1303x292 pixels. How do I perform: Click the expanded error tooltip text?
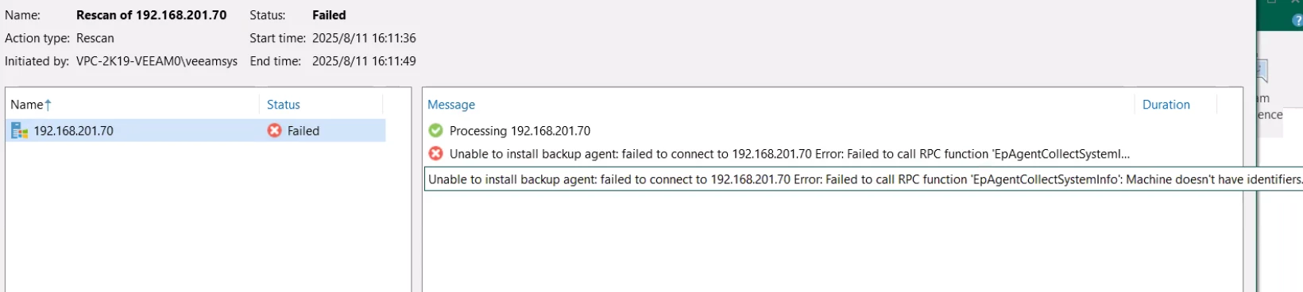864,179
